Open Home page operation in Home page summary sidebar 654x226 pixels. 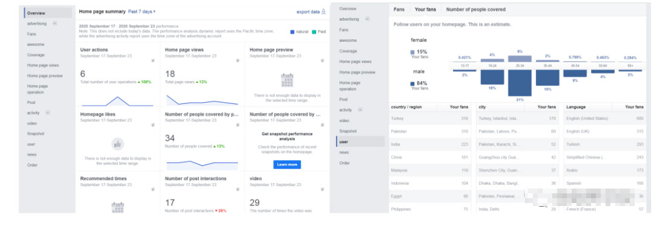click(x=38, y=89)
